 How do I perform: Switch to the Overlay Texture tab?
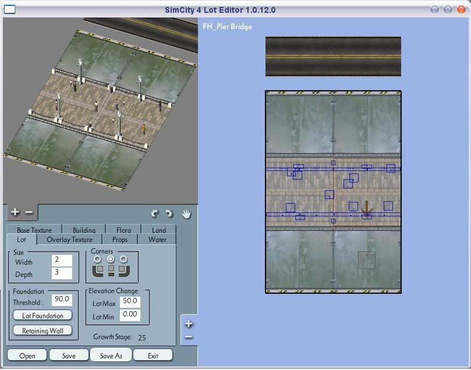pyautogui.click(x=69, y=240)
